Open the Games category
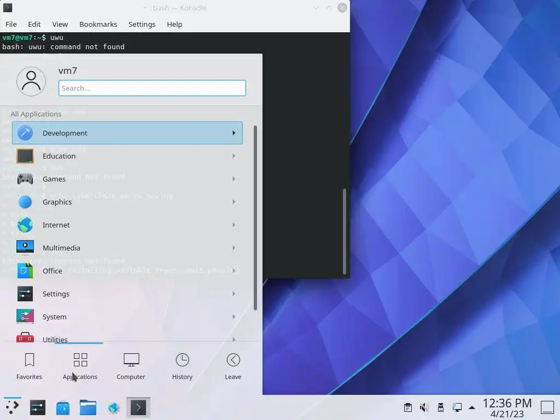560x420 pixels. 127,179
